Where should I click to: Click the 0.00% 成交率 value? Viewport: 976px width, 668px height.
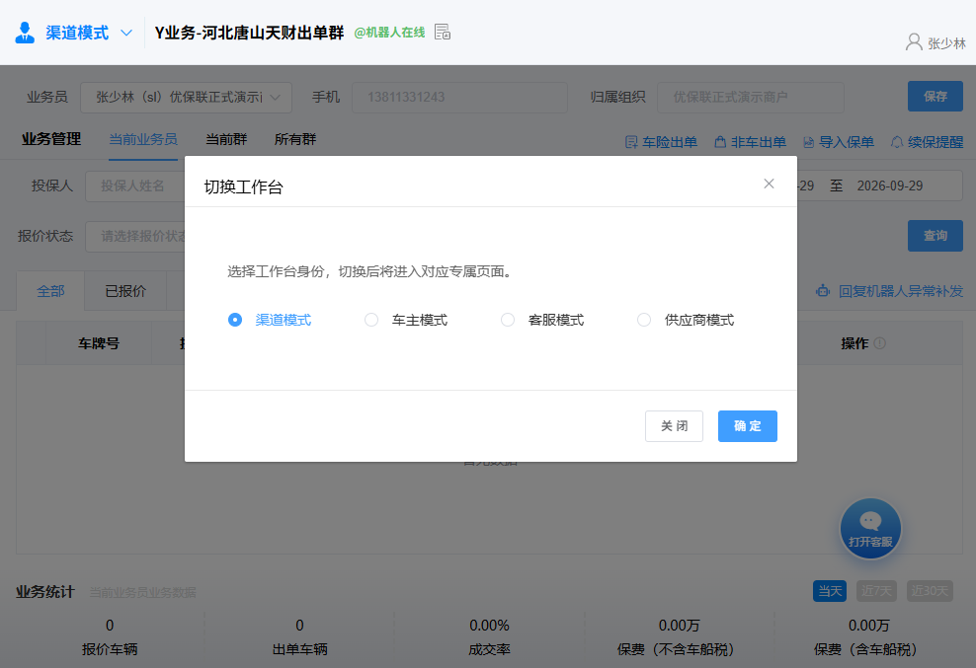pyautogui.click(x=489, y=626)
